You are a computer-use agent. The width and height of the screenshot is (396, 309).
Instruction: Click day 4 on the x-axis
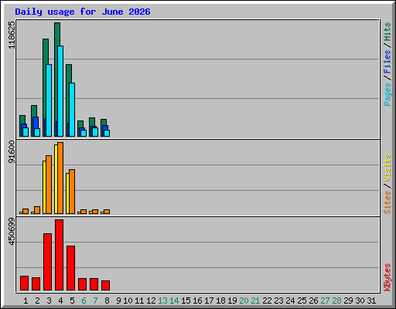[x=60, y=301]
